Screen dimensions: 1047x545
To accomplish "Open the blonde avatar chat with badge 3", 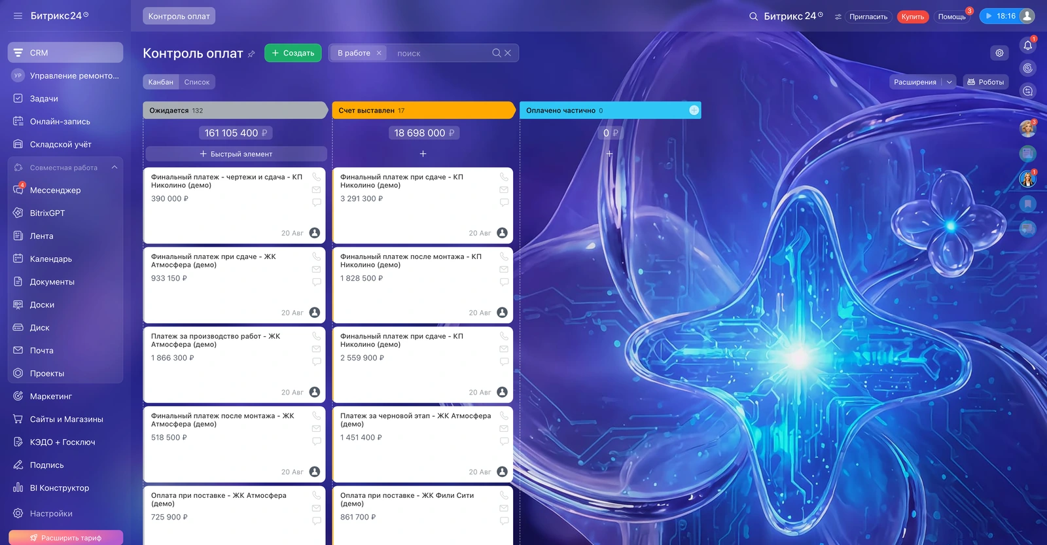I will pos(1028,129).
